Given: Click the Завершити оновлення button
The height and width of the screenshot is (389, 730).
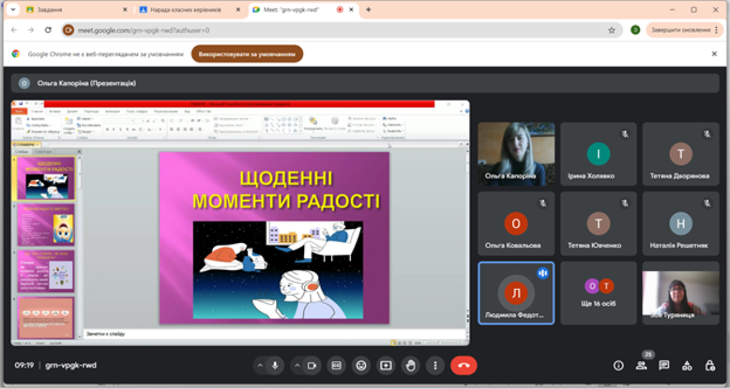Looking at the screenshot, I should (680, 30).
